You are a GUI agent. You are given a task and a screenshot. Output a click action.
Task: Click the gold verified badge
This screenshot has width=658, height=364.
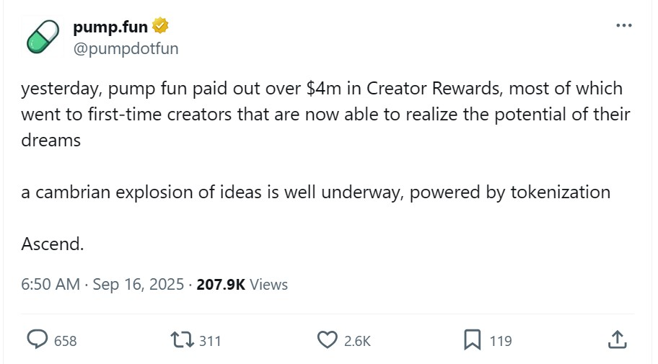click(x=160, y=27)
